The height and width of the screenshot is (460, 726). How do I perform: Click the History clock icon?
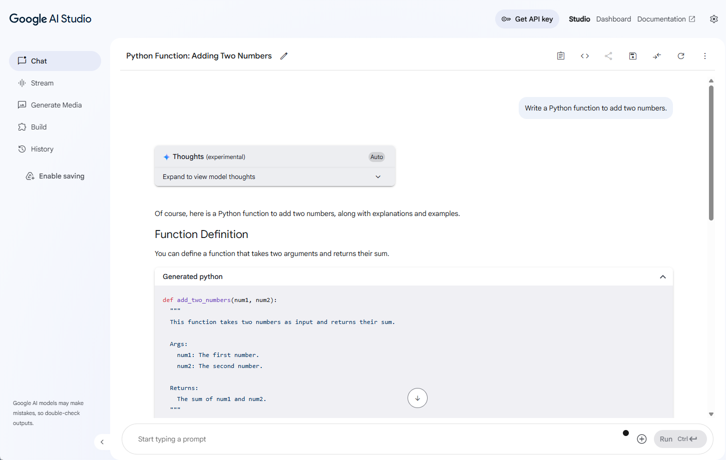[22, 149]
